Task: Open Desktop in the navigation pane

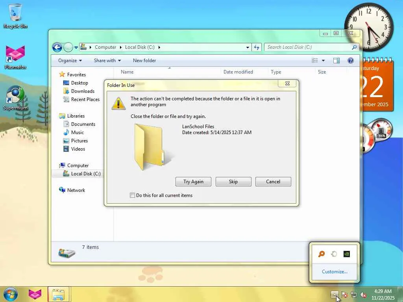Action: coord(79,83)
